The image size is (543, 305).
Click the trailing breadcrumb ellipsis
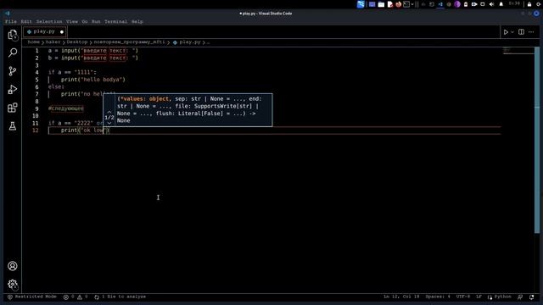coord(208,42)
